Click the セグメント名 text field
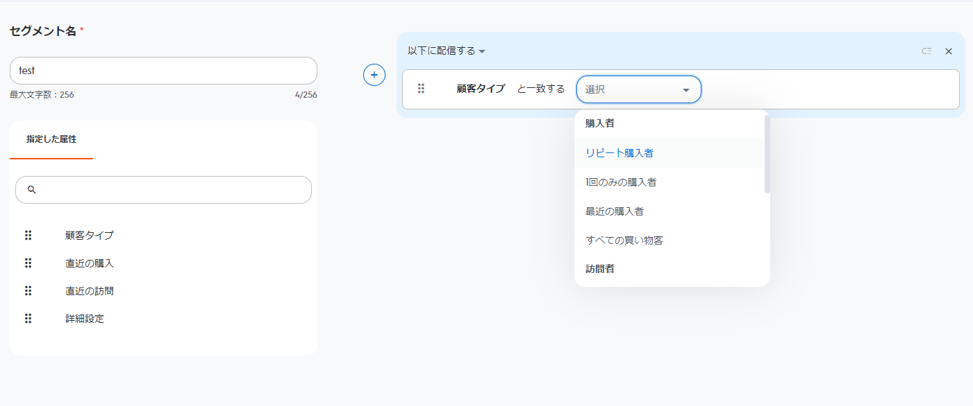 click(x=163, y=71)
